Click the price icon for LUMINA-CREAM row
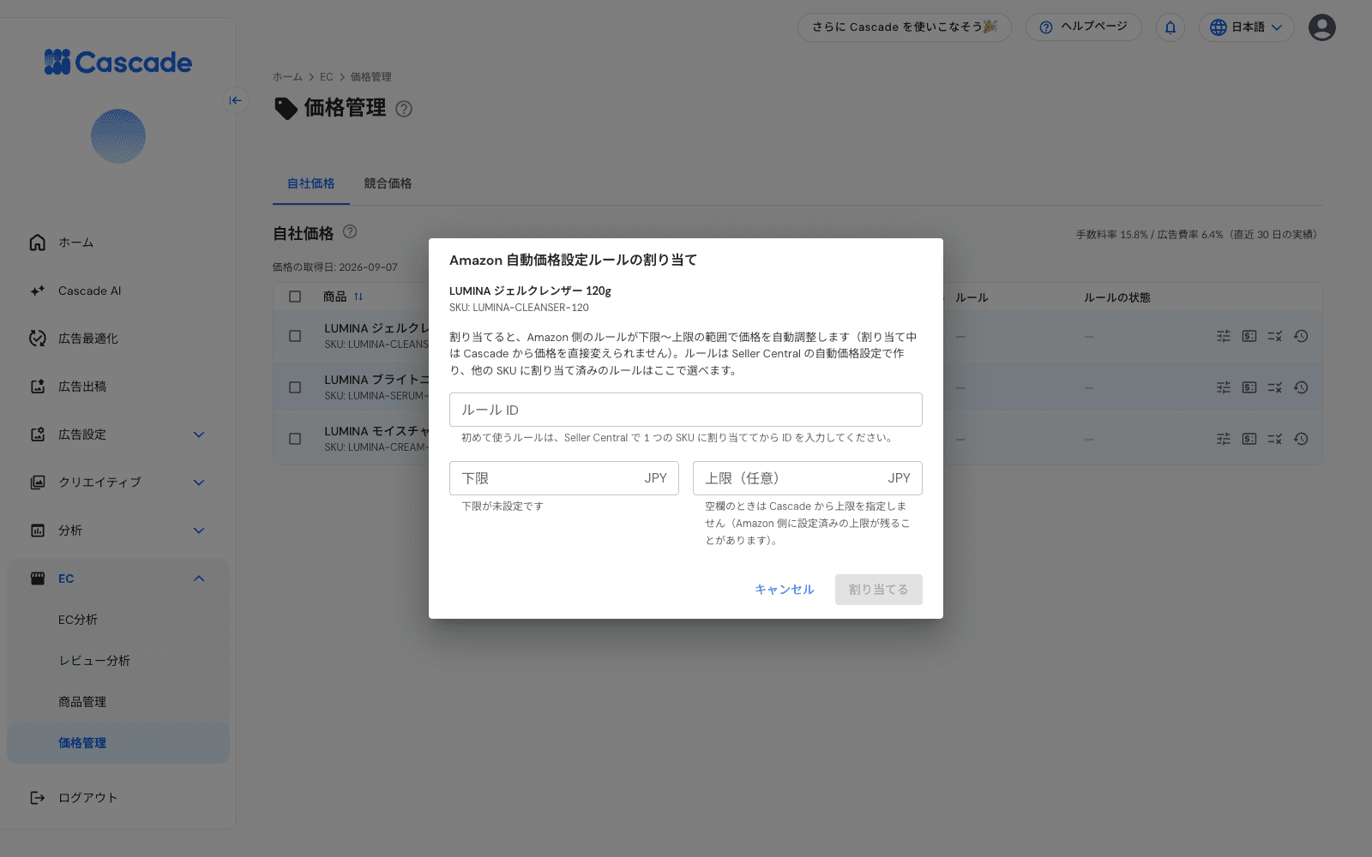Screen dimensions: 1372x857 [x=1249, y=439]
